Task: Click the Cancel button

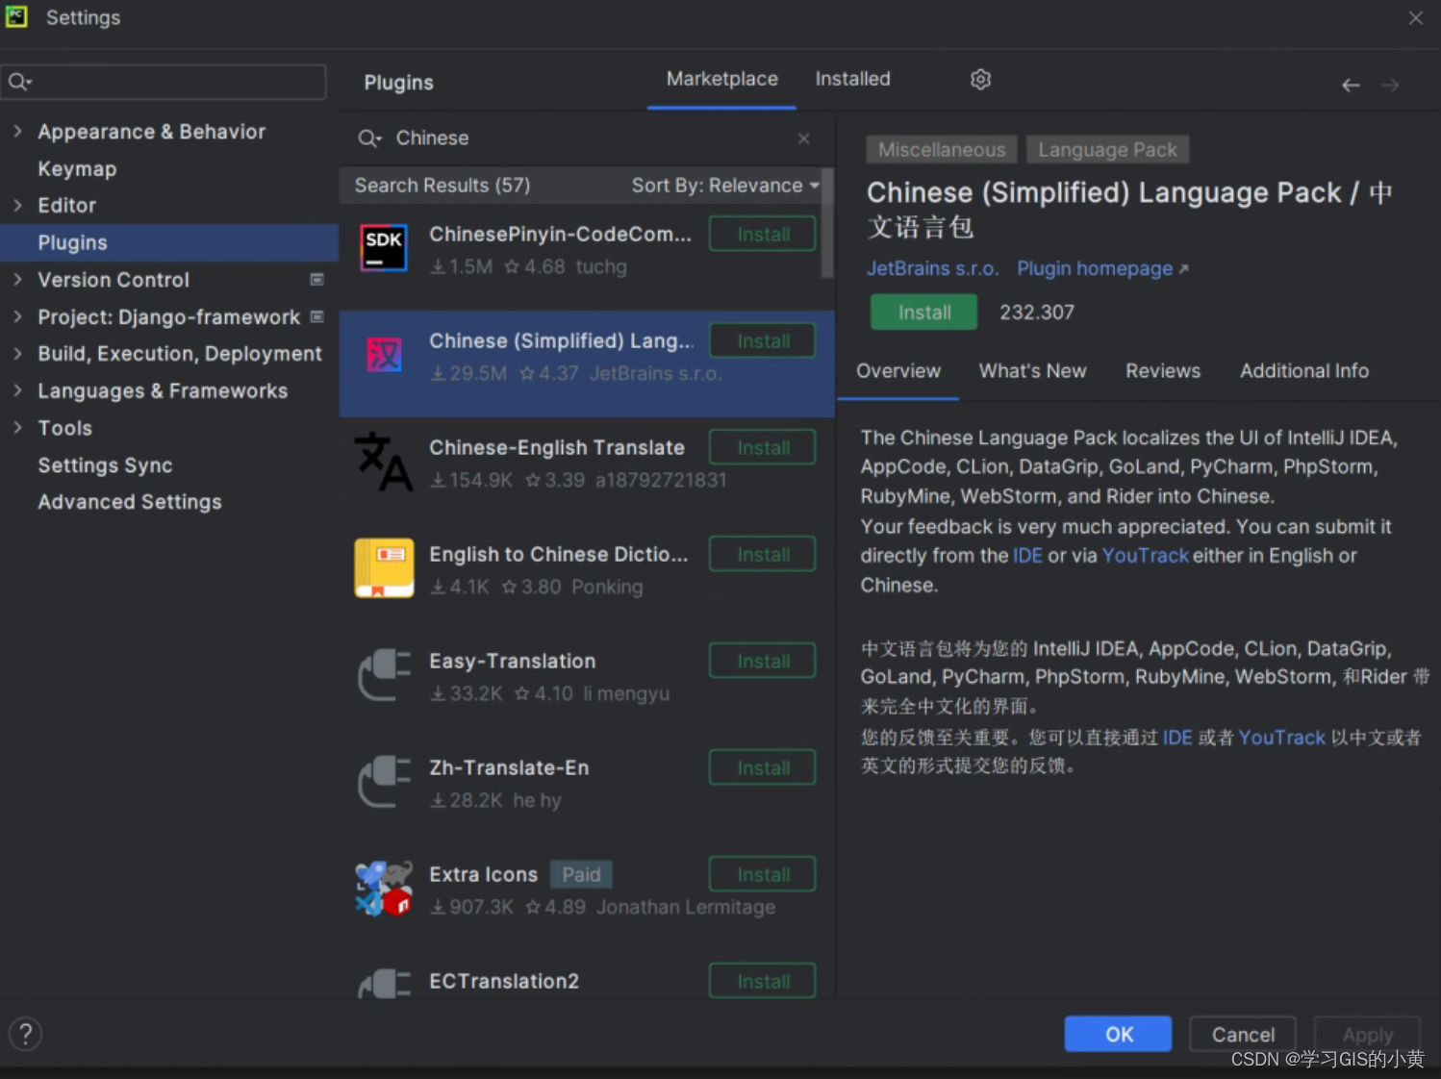Action: (1243, 1034)
